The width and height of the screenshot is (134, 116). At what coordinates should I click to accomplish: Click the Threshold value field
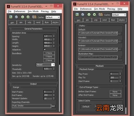48,69
